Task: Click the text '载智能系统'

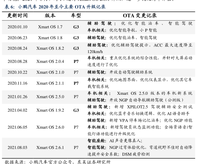Action: click(98, 86)
